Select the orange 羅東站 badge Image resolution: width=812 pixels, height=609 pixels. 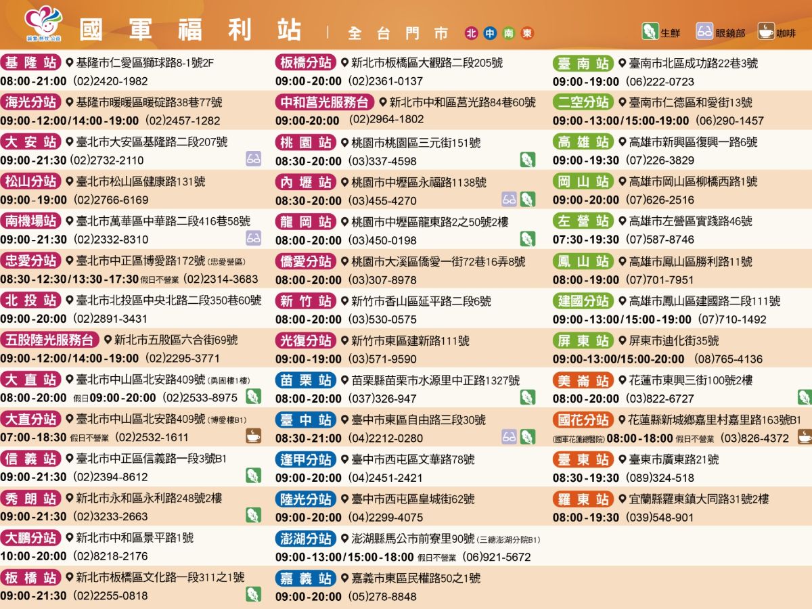(583, 499)
